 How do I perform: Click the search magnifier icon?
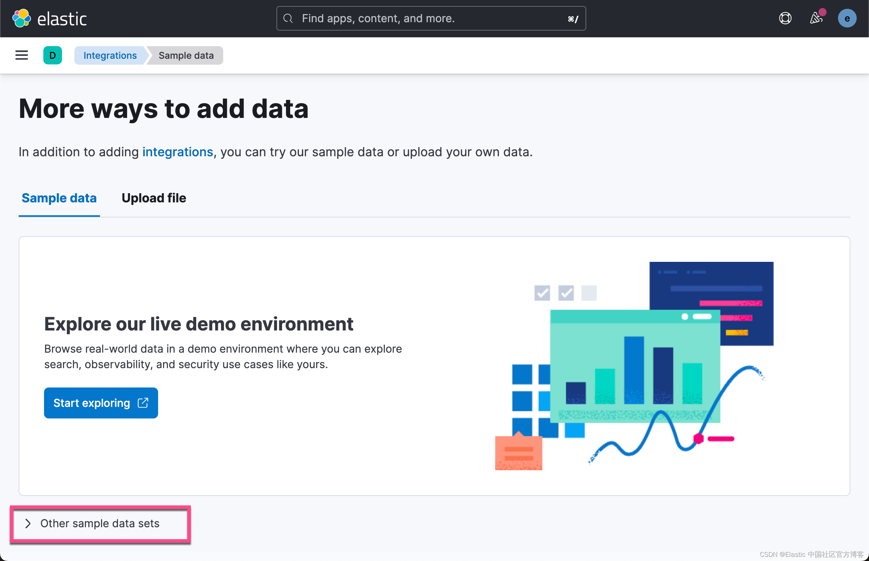[288, 18]
